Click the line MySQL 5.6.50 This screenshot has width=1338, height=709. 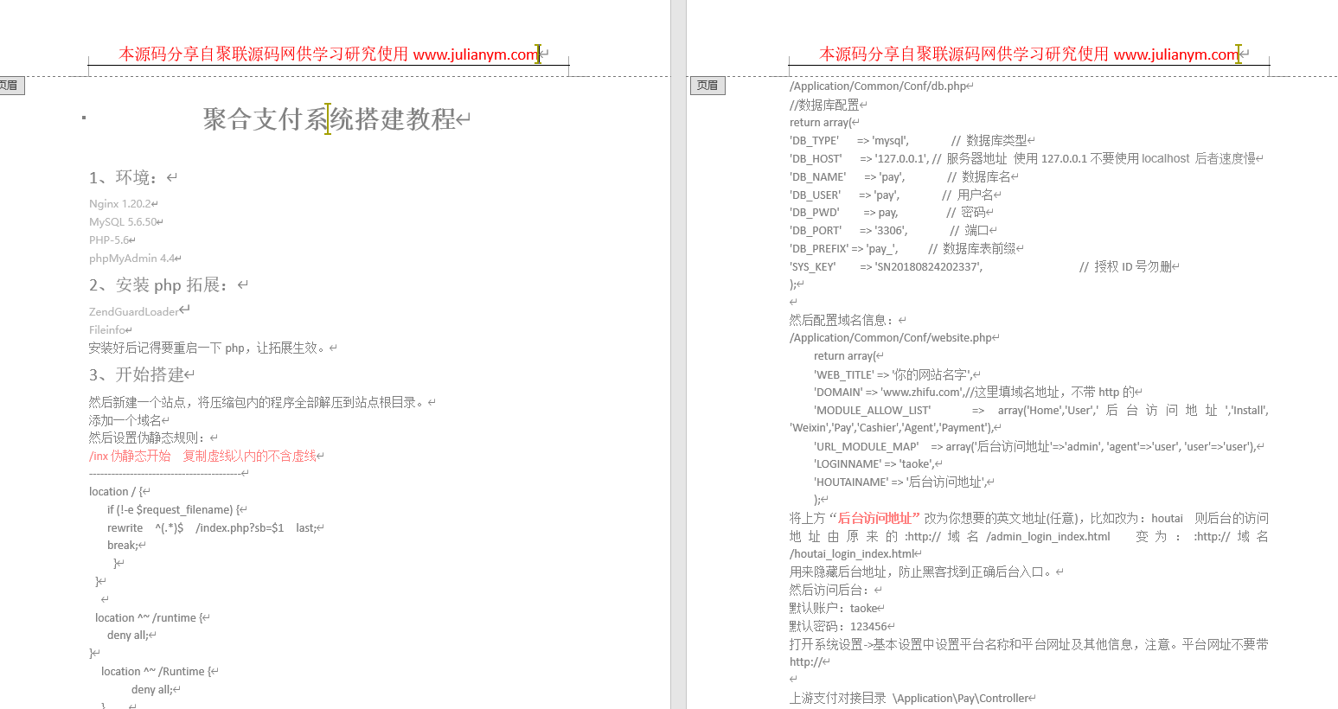pyautogui.click(x=123, y=222)
